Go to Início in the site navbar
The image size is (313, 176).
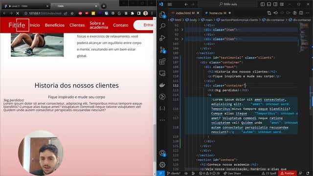point(35,25)
